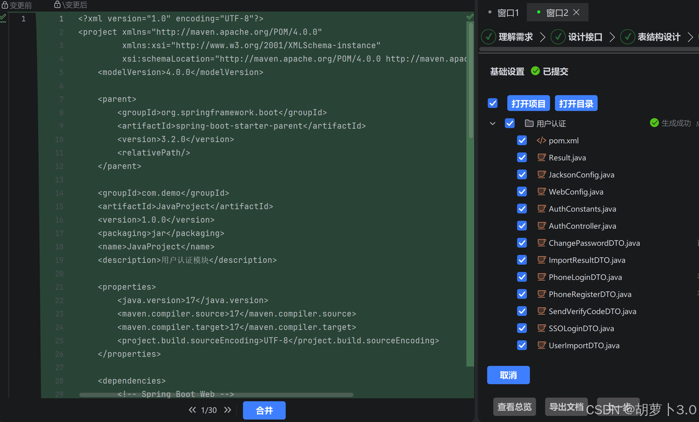Click the 导出文档 button

[566, 407]
